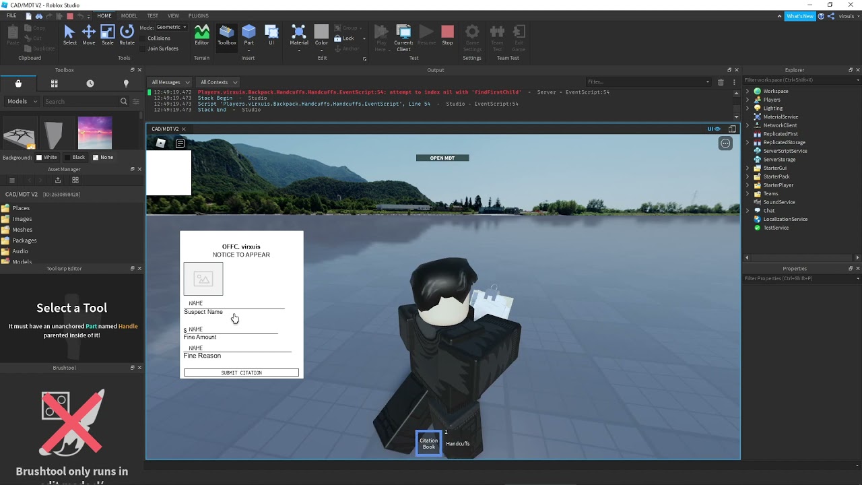This screenshot has width=862, height=485.
Task: Open the viewport three-dots menu
Action: (725, 143)
